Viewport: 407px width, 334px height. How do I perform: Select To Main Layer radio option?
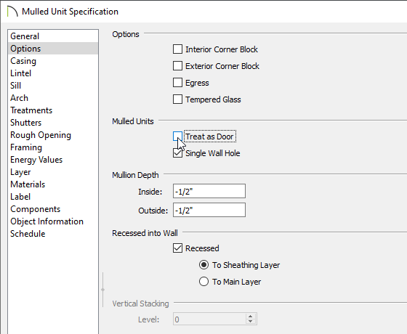coord(203,282)
